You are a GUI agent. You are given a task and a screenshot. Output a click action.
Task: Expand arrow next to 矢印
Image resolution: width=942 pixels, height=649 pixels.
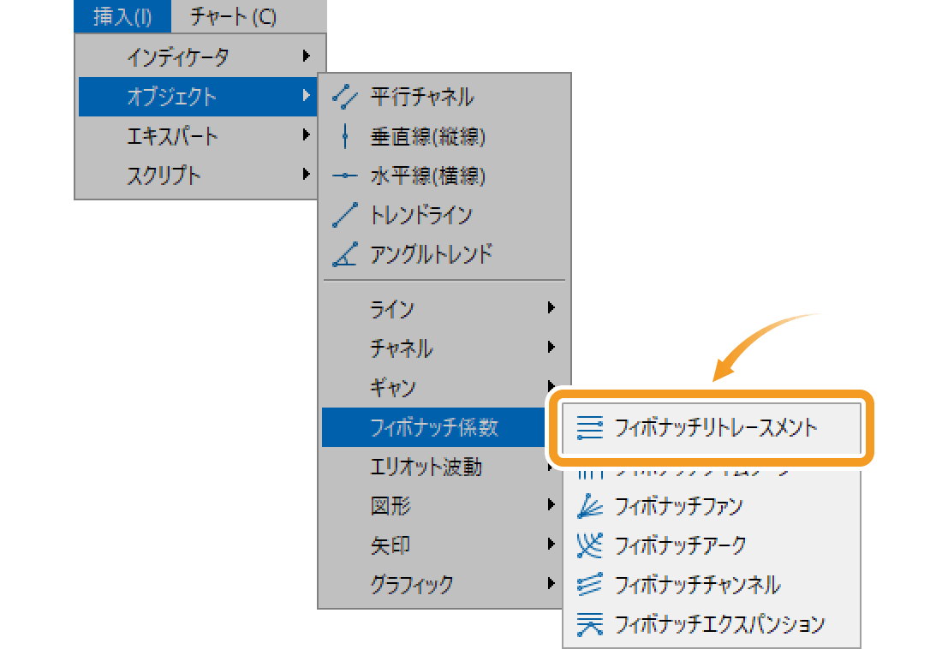[x=551, y=544]
